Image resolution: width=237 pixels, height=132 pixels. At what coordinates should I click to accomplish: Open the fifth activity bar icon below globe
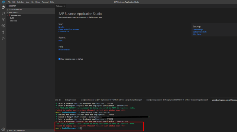click(3, 32)
